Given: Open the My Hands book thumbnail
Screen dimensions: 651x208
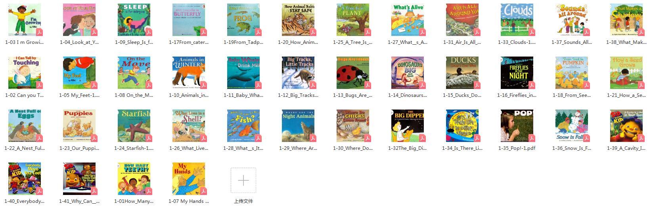Looking at the screenshot, I should (x=189, y=179).
